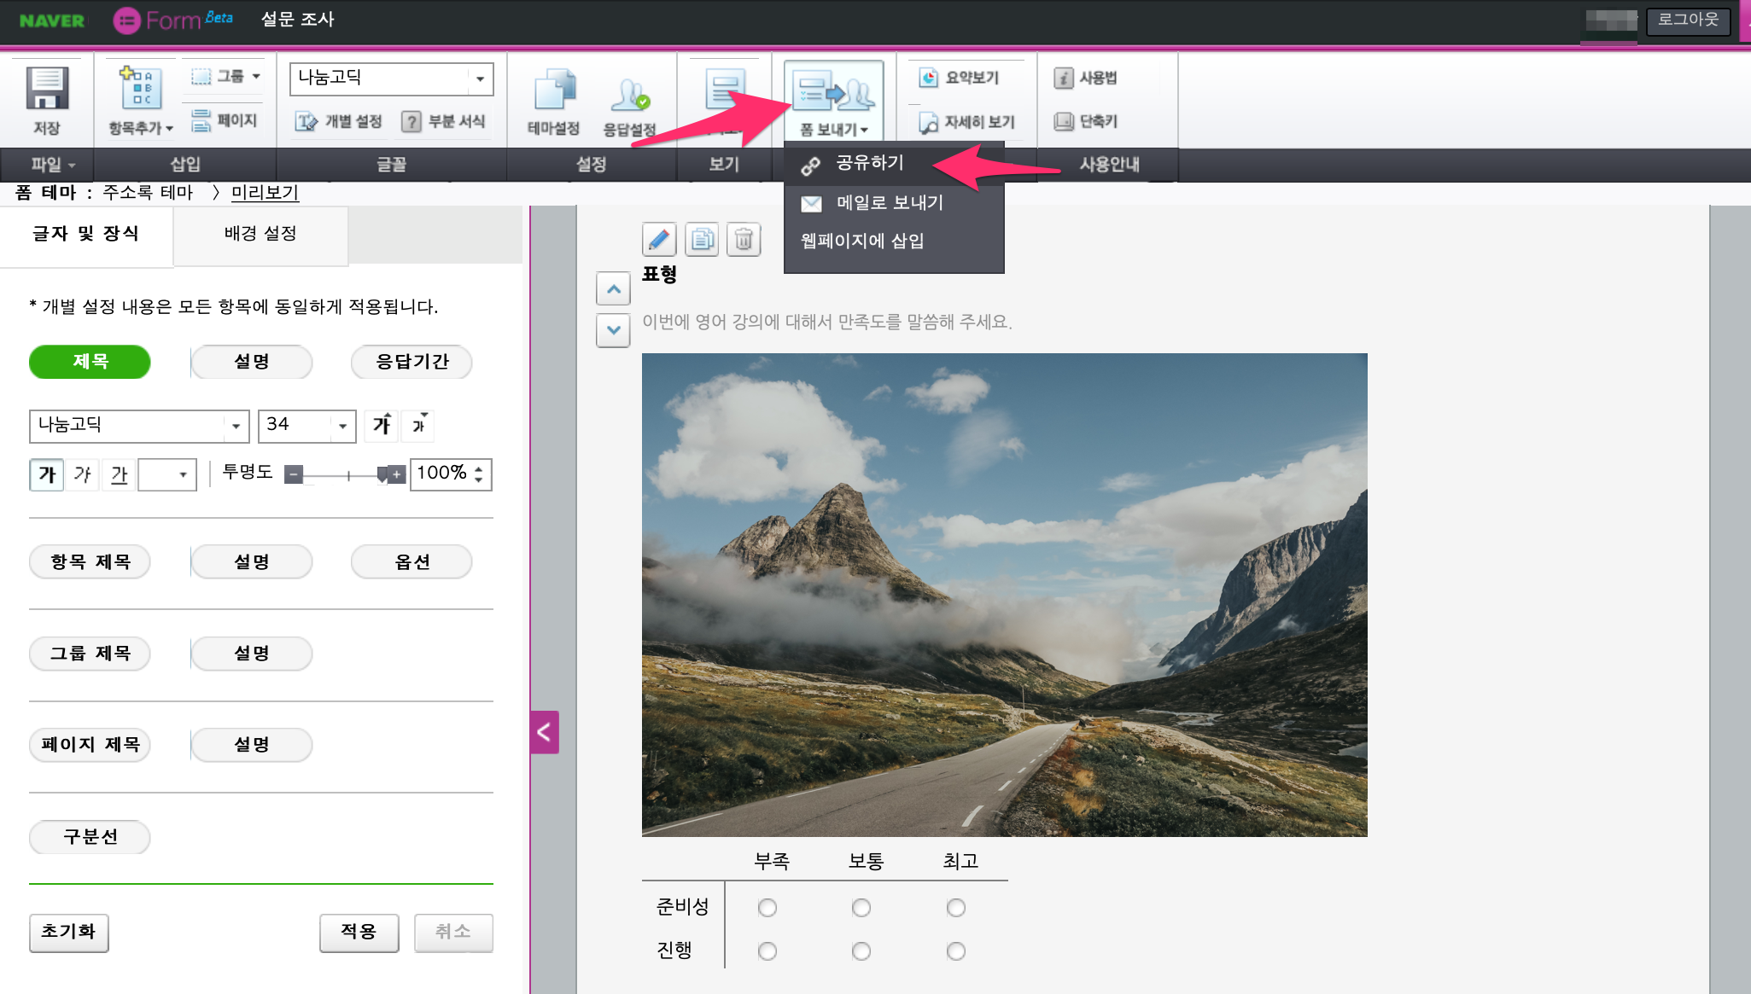Click the Save (저장) floppy disk icon
The image size is (1751, 994).
(47, 89)
